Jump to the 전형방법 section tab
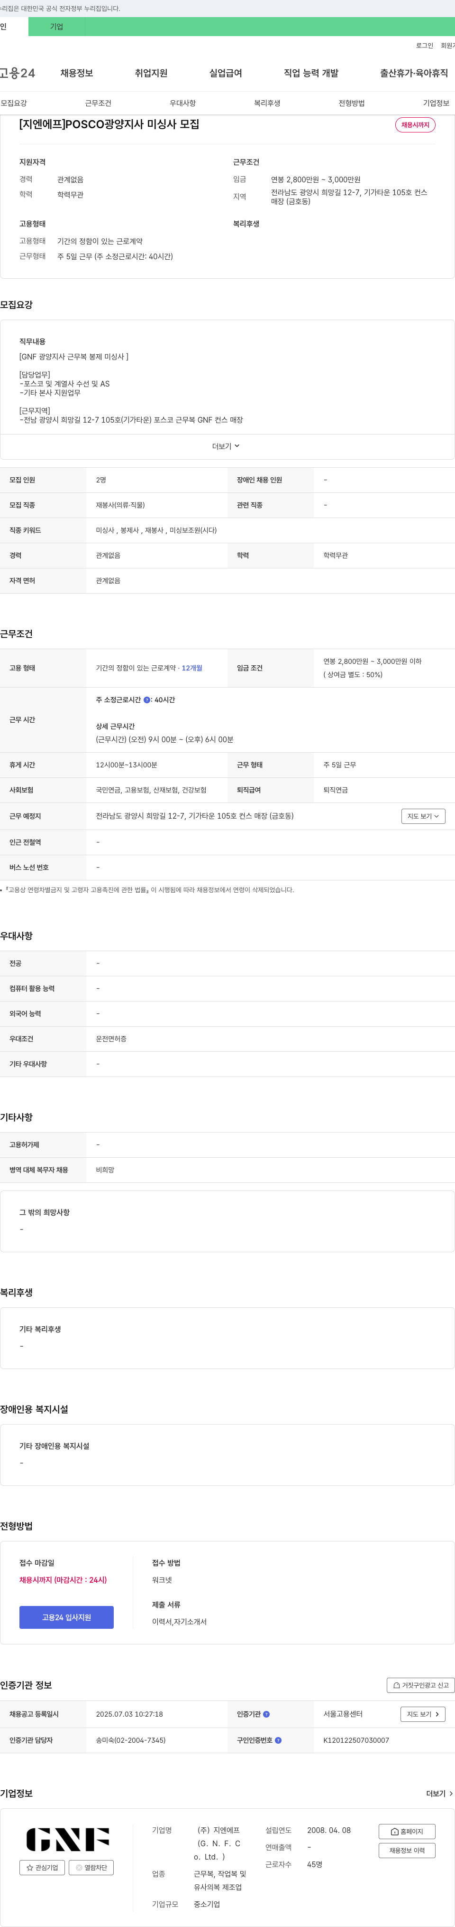Viewport: 455px width, 1927px height. 351,103
